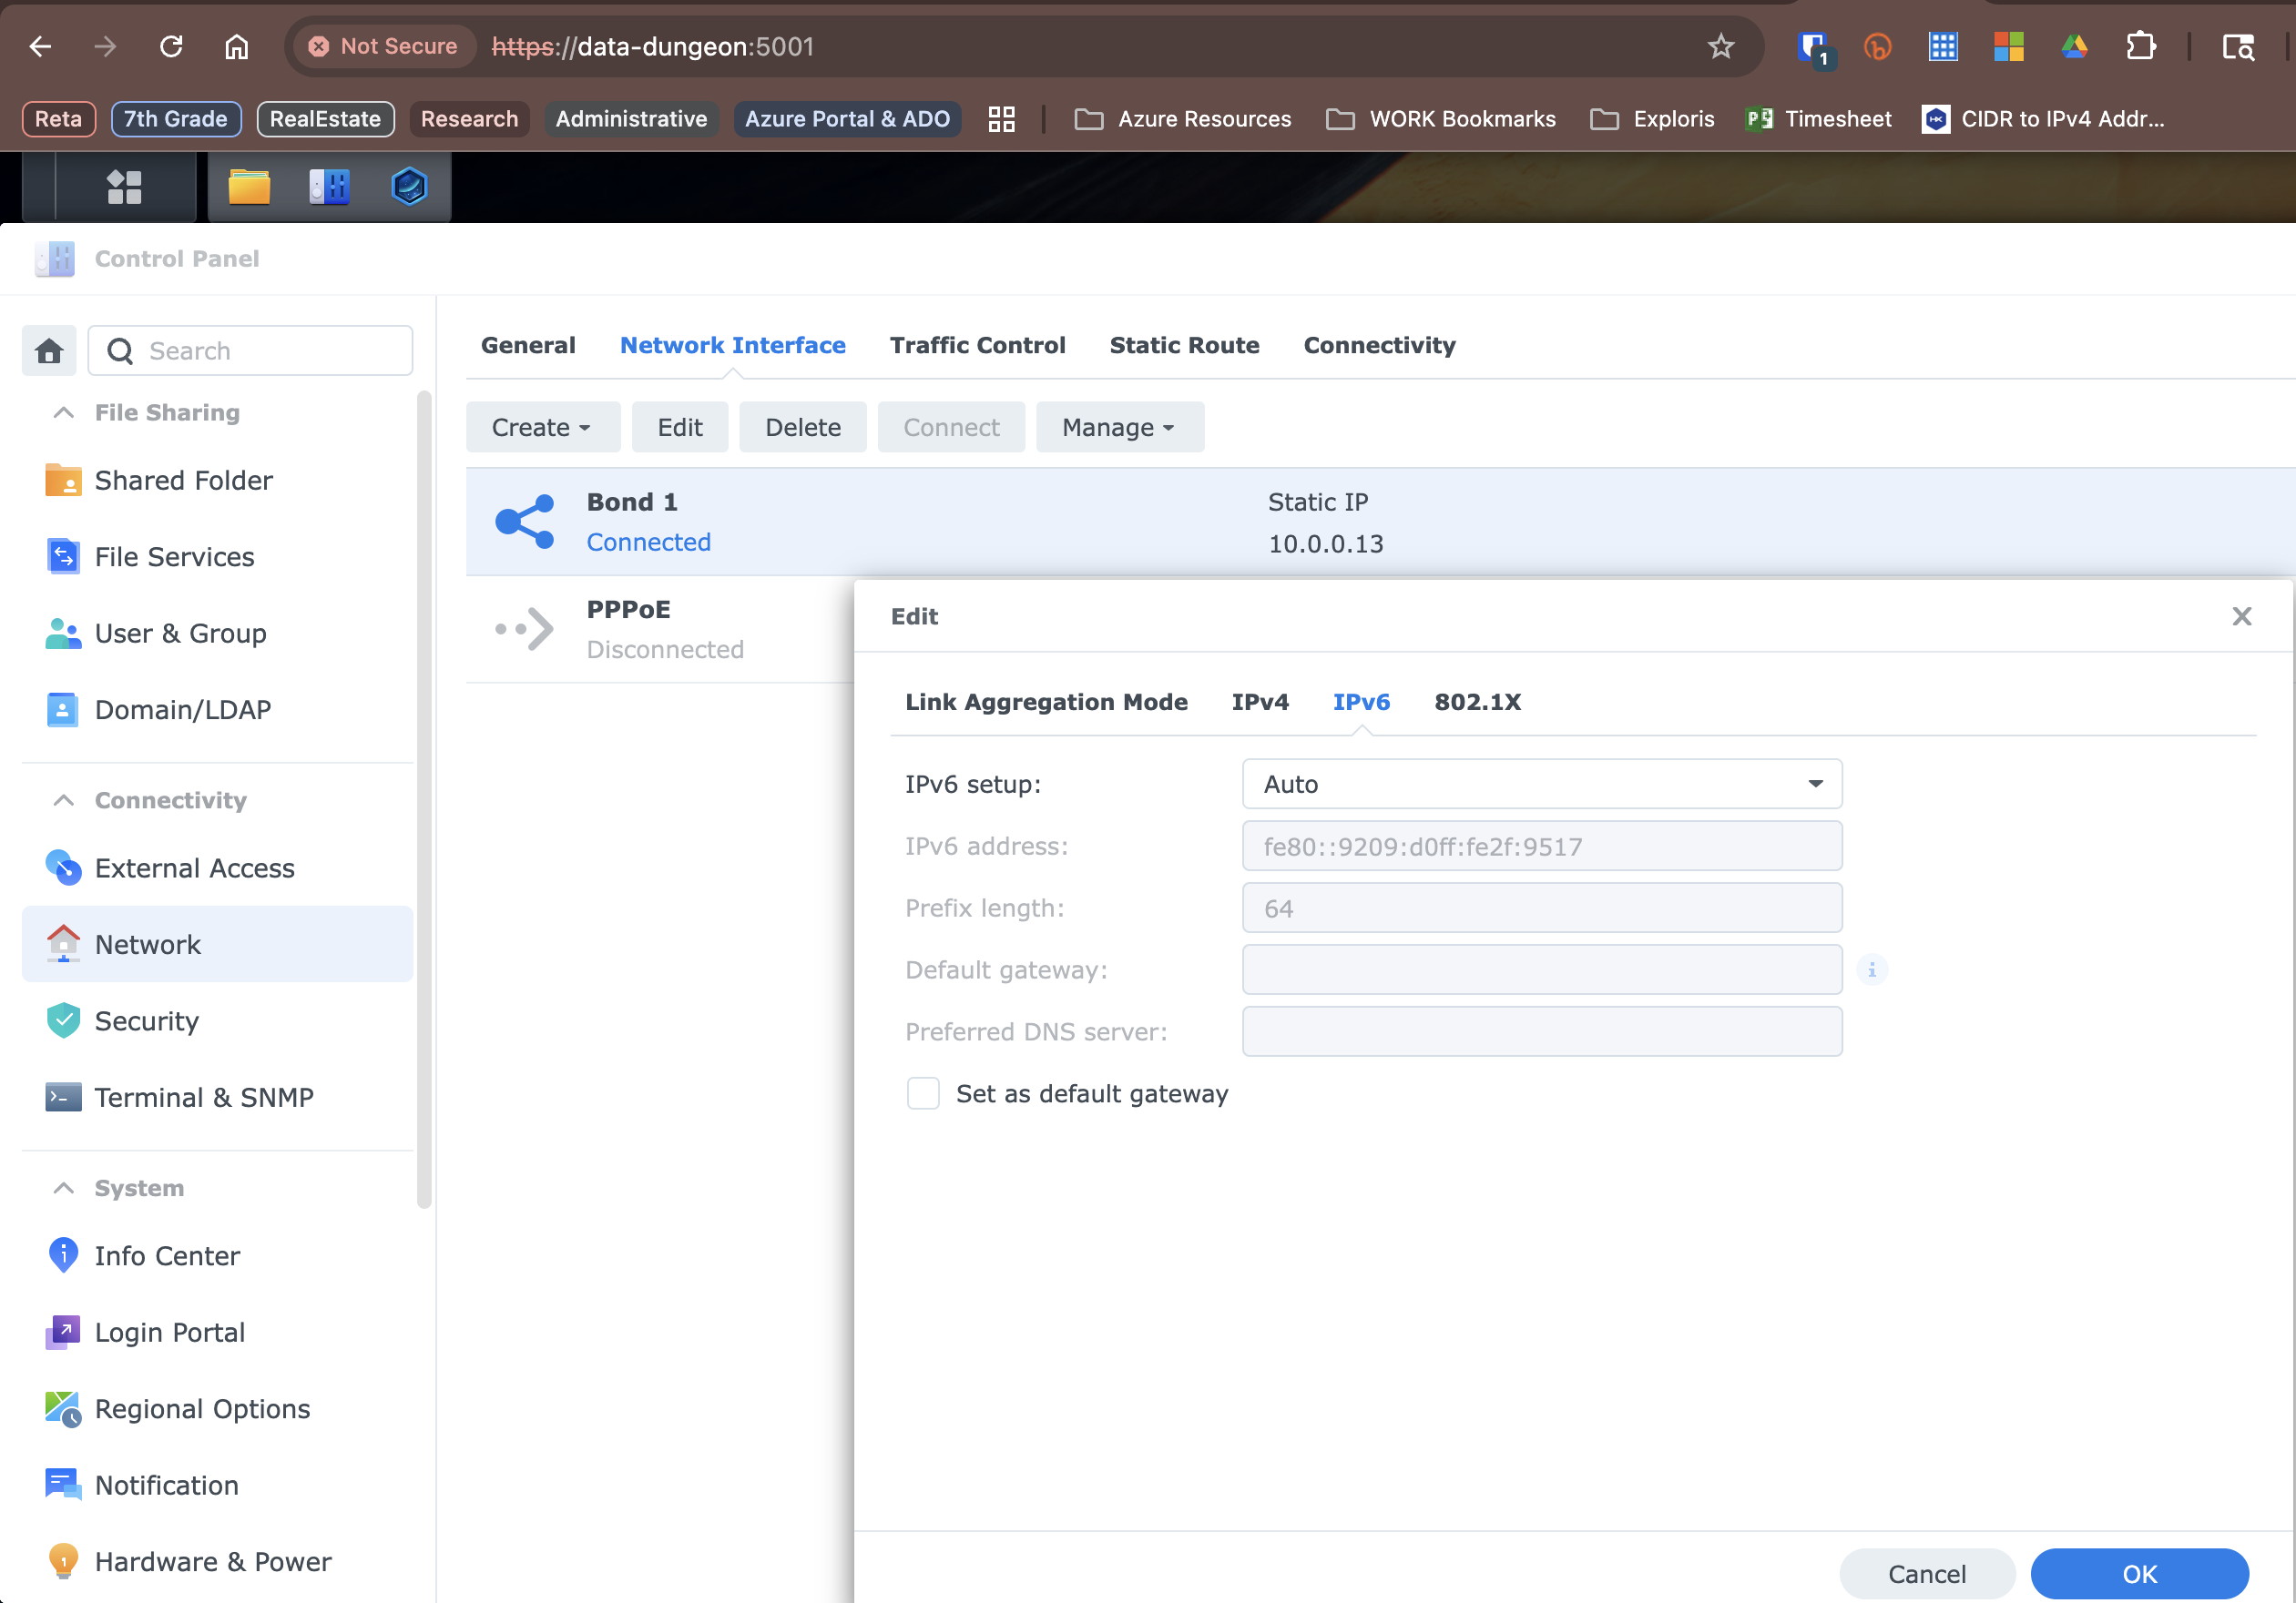
Task: Go to Control Panel home icon
Action: [49, 350]
